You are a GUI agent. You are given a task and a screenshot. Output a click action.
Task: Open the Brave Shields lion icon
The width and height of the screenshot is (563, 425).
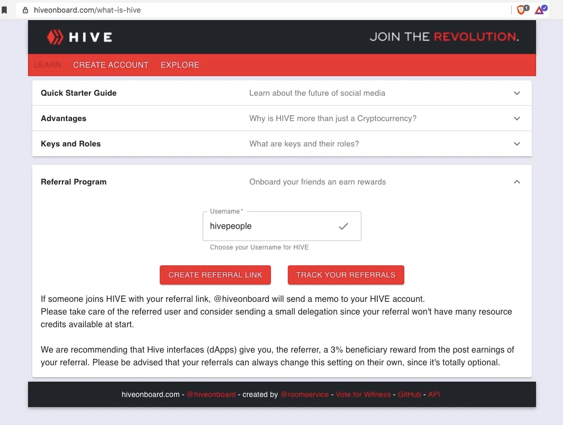pyautogui.click(x=522, y=10)
